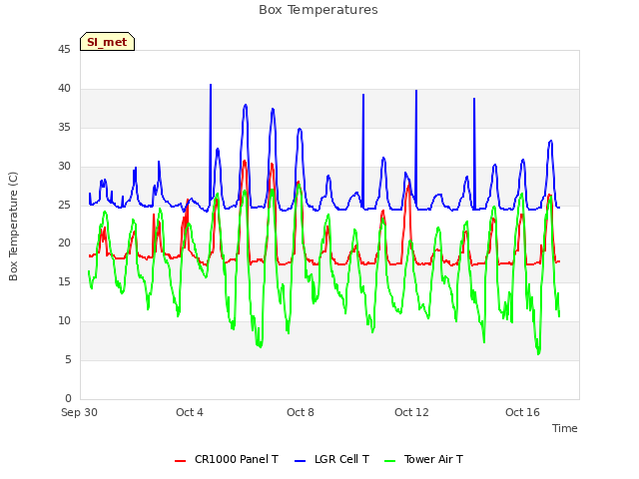639x479 pixels.
Task: Click the Oct 16 date tick label
Action: pyautogui.click(x=522, y=412)
